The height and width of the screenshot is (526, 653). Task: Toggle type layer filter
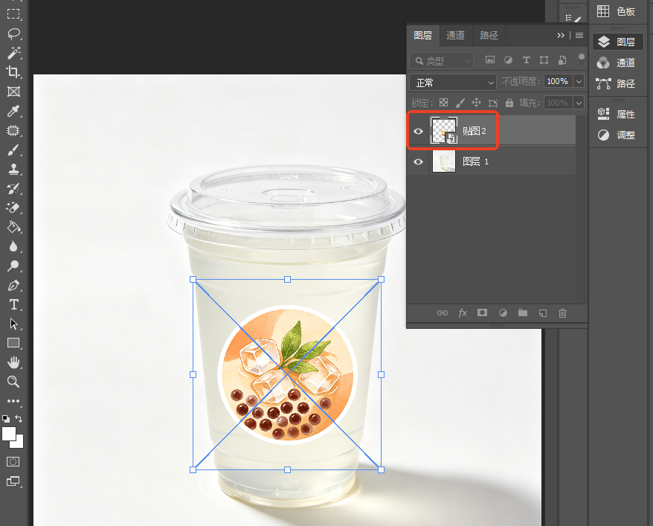pos(527,60)
